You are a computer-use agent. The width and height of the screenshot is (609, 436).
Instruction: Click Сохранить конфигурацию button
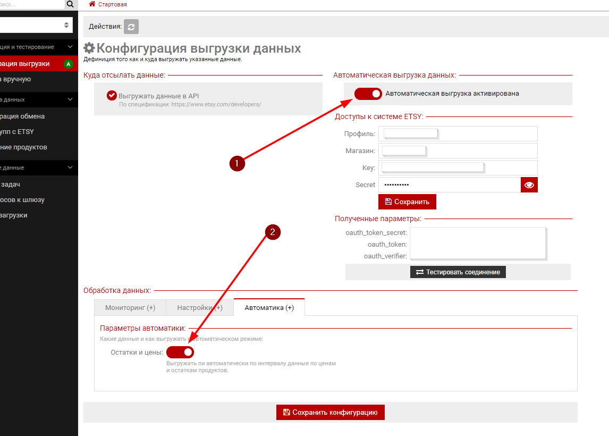[330, 413]
